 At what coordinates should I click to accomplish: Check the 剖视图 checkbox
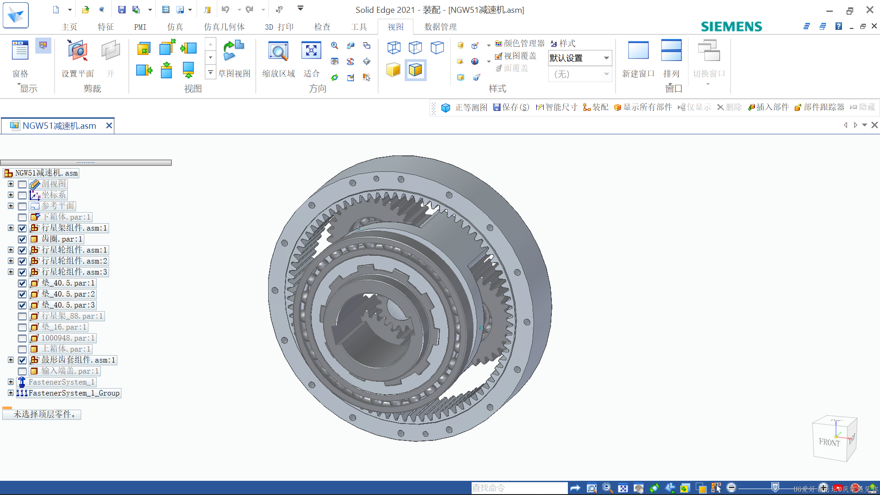pos(22,184)
